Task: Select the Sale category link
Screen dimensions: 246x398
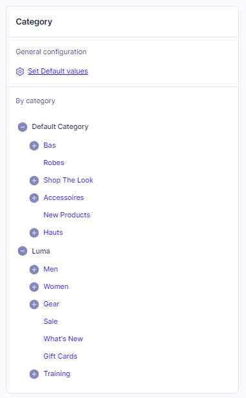Action: (x=51, y=321)
